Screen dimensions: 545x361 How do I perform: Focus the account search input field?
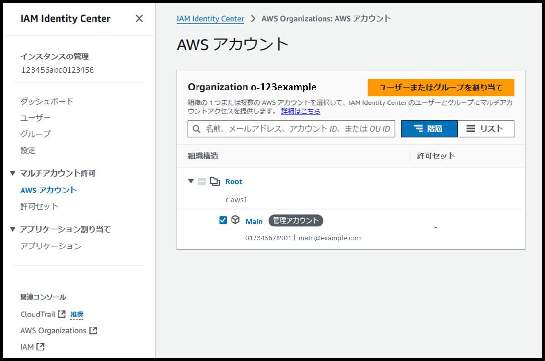coord(291,129)
